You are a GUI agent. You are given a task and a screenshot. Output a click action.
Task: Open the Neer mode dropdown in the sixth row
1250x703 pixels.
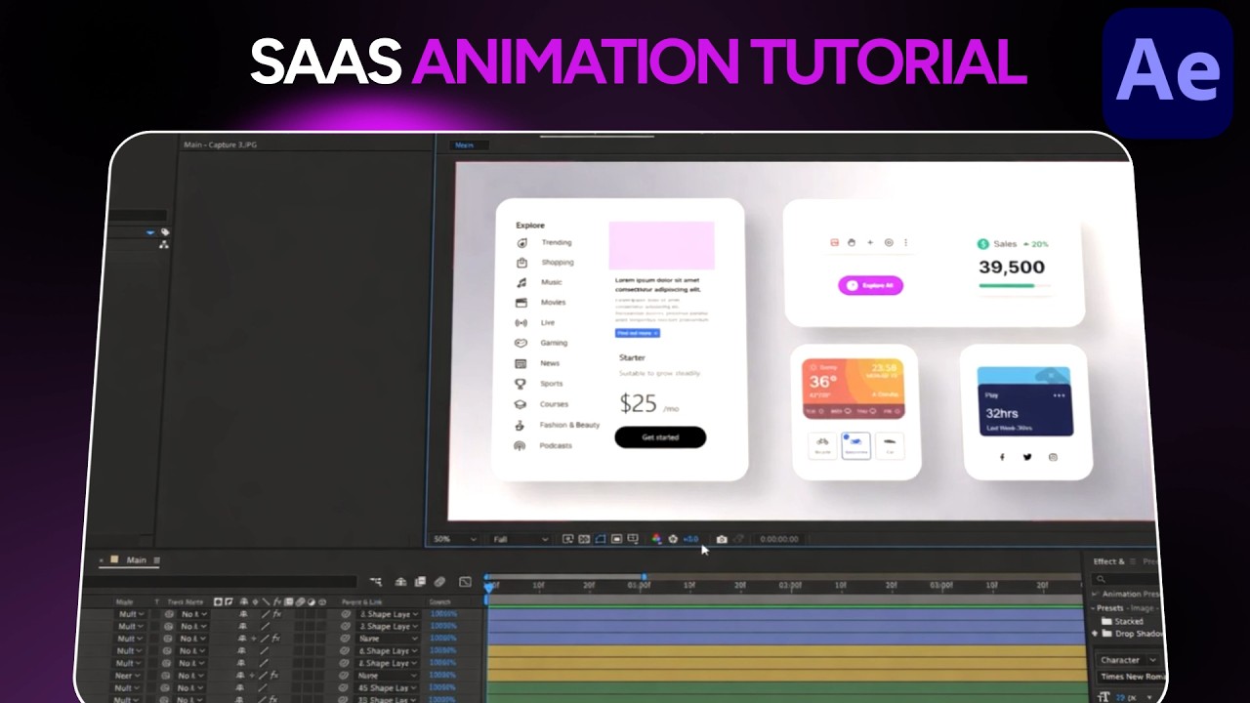pos(129,676)
